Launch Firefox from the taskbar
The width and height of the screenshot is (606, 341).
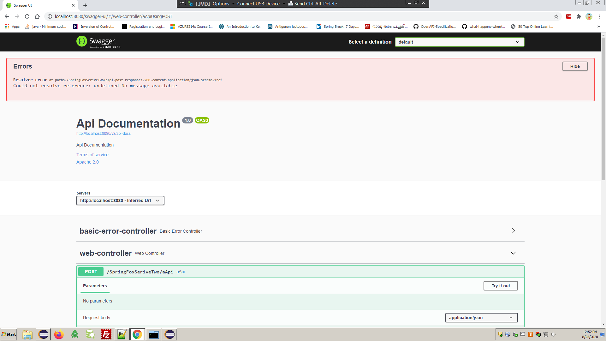pos(59,334)
